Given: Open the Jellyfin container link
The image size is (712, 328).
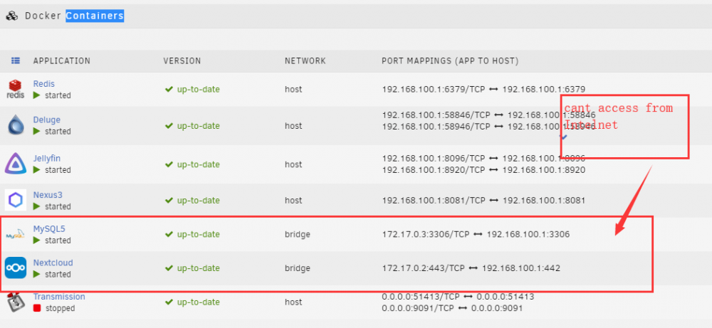Looking at the screenshot, I should [x=47, y=159].
